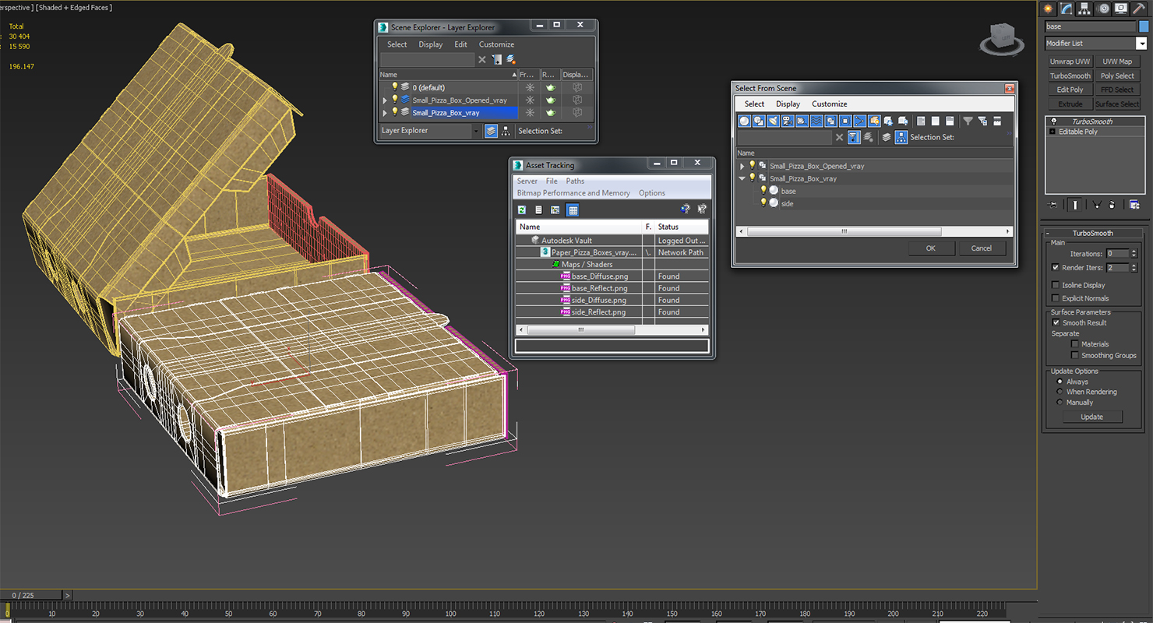
Task: Expand Small_Pizza_Box_Opened_vray in Select From Scene
Action: (742, 166)
